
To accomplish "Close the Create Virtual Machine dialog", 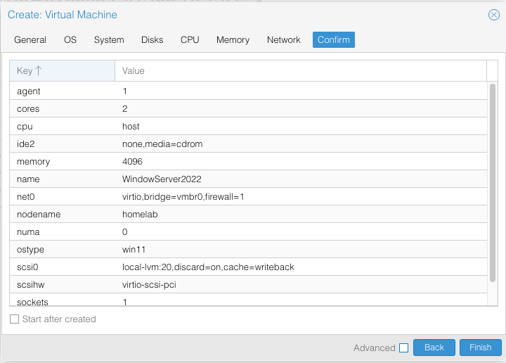I will pos(494,15).
